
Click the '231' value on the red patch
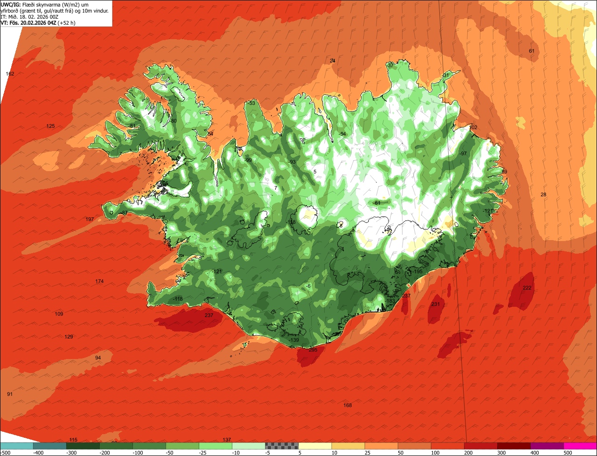pyautogui.click(x=436, y=304)
